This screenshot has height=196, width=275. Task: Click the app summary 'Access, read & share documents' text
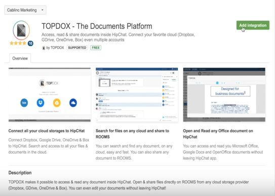point(118,37)
